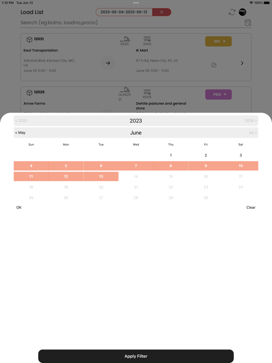
Task: Tap the Clear date selection button
Action: (251, 207)
